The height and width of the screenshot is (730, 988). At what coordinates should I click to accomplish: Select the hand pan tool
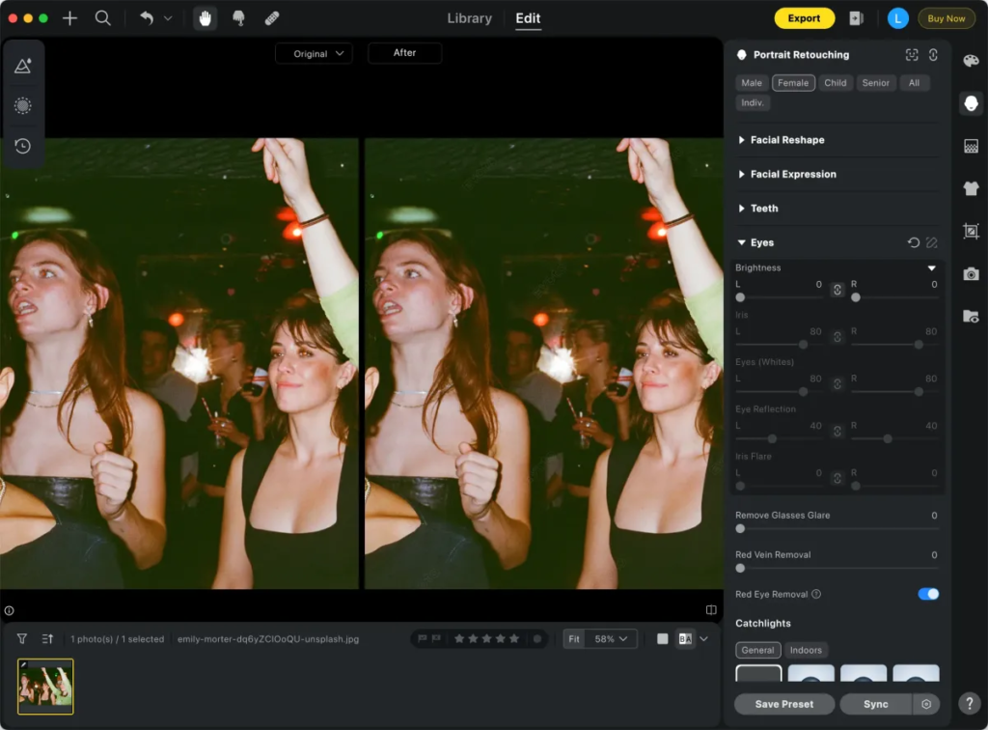click(x=205, y=18)
